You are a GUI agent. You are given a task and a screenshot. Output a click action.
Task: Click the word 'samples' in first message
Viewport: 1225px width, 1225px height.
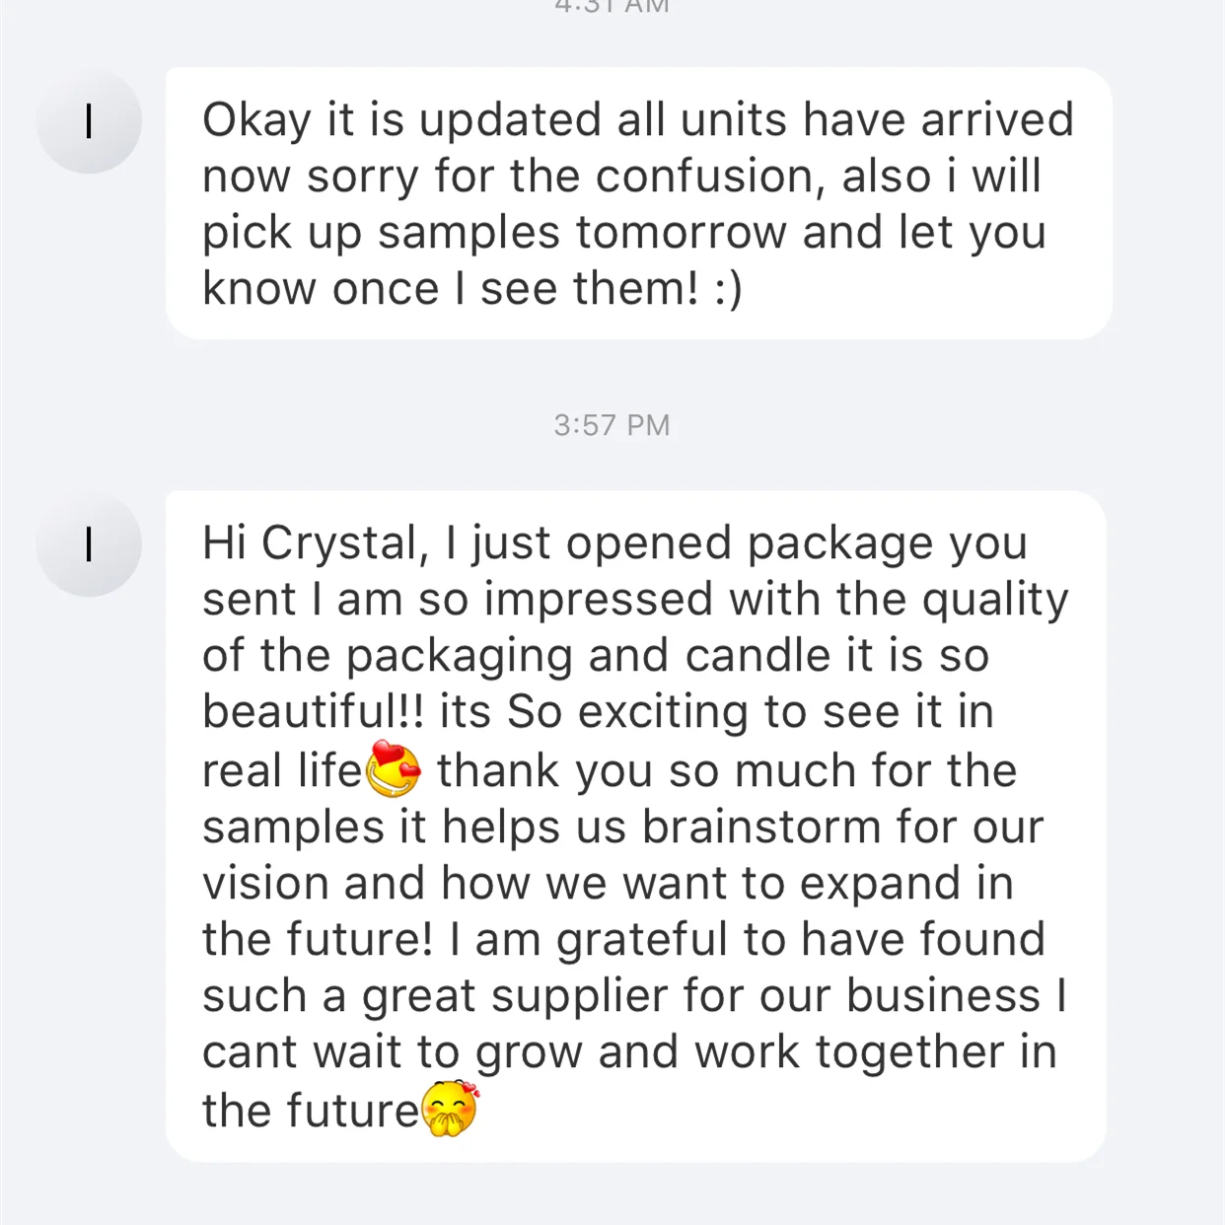coord(469,233)
